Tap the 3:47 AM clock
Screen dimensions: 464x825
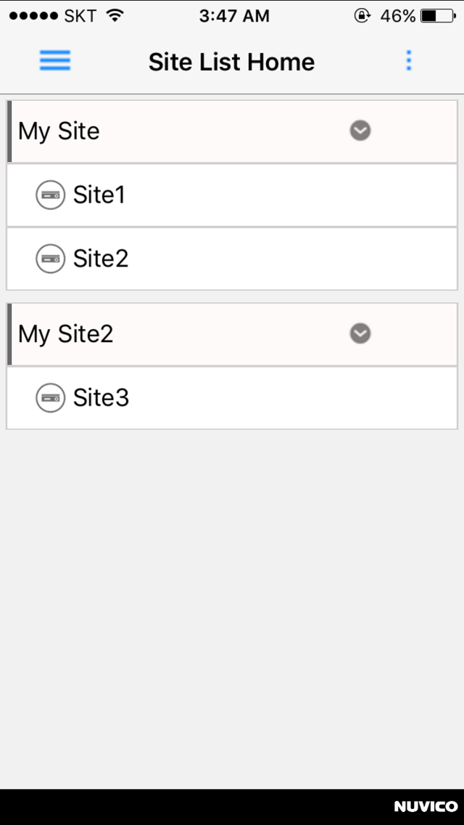pos(234,16)
